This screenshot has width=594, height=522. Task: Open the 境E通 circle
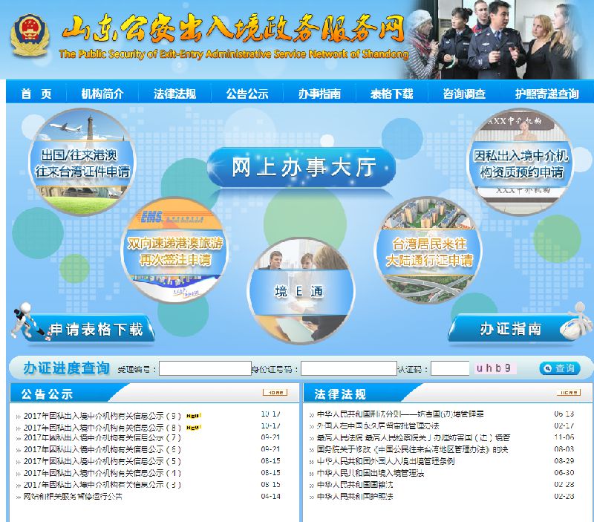[x=301, y=291]
